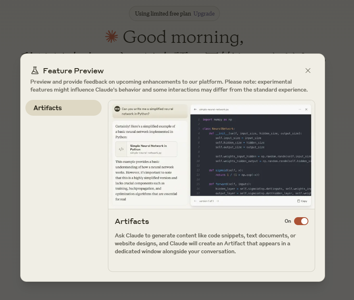Click the Claude starburst logo
Image resolution: width=354 pixels, height=300 pixels.
coord(112,37)
